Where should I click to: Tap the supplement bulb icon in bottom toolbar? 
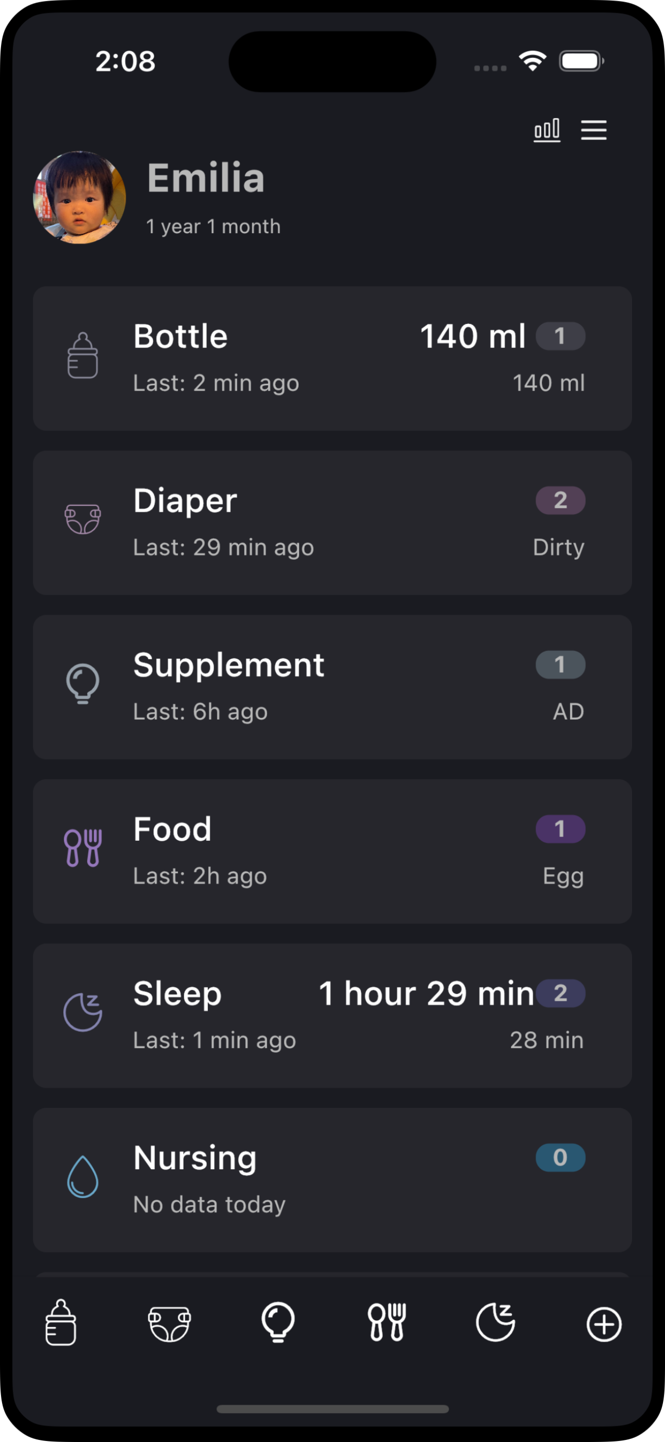pos(278,1323)
